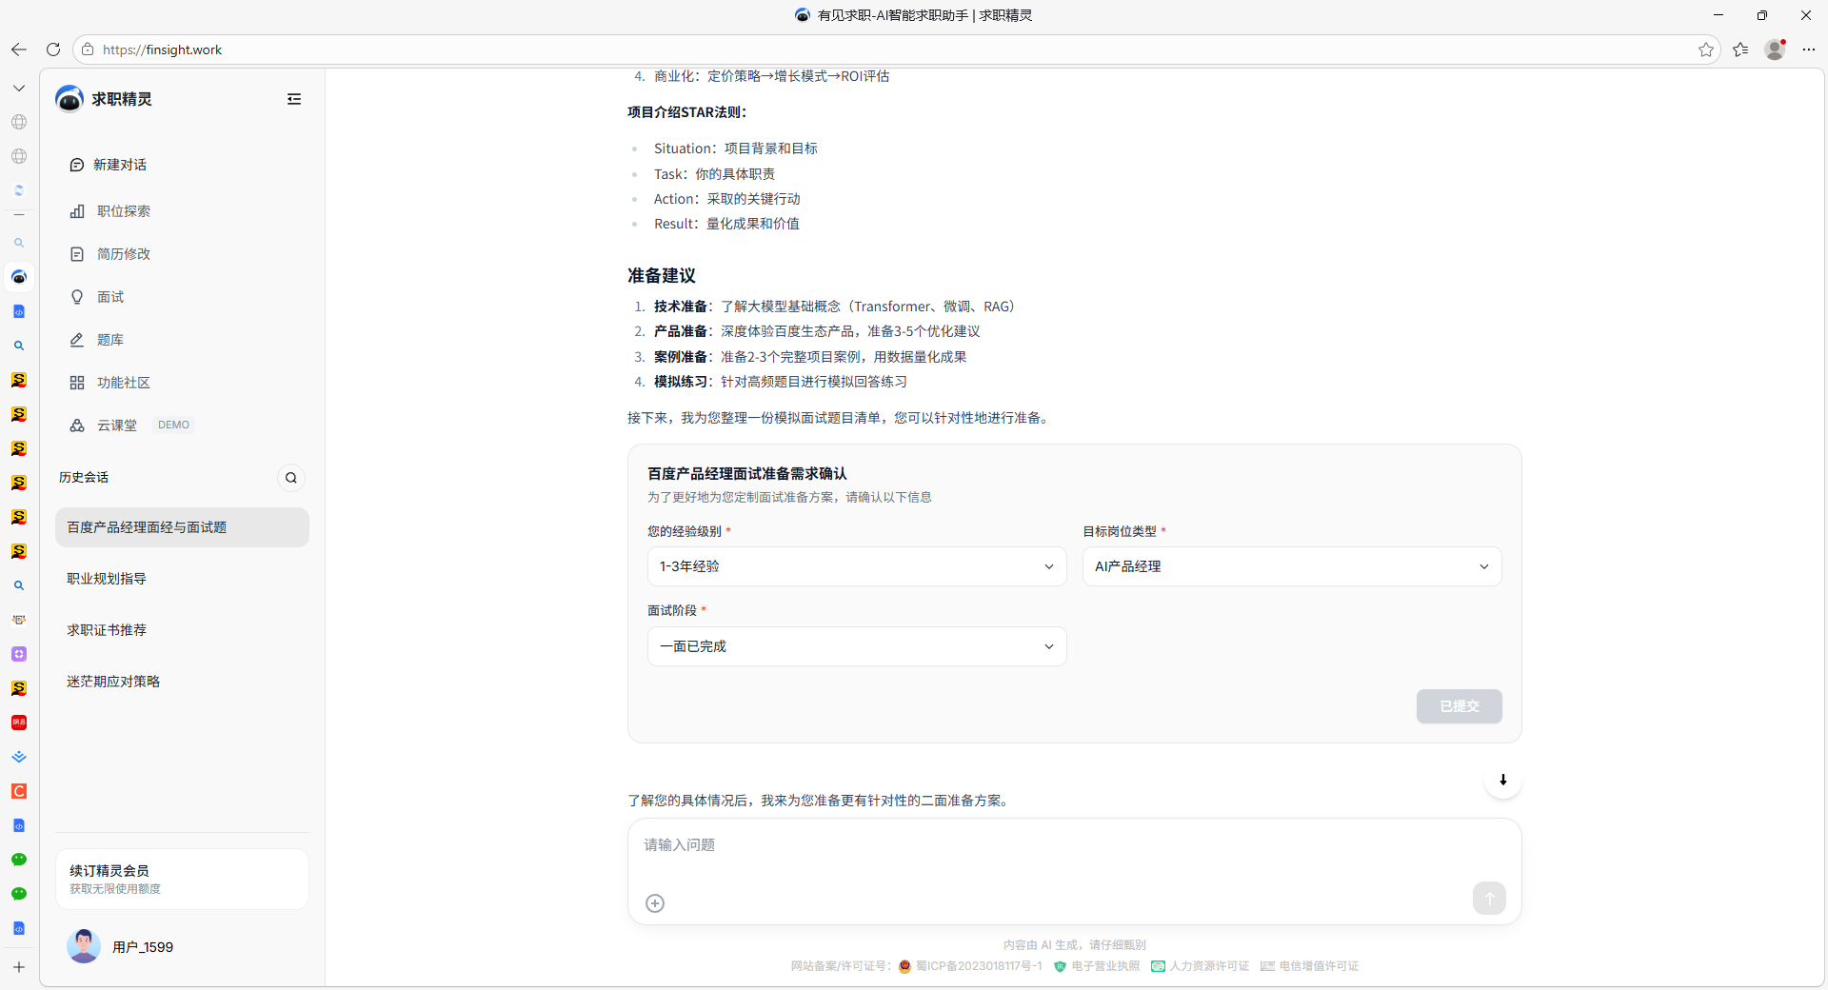
Task: Open the 电信增值许可证 link
Action: point(1309,966)
